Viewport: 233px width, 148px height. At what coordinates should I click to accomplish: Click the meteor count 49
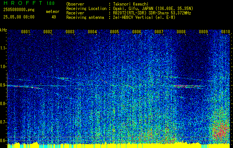pos(54,17)
